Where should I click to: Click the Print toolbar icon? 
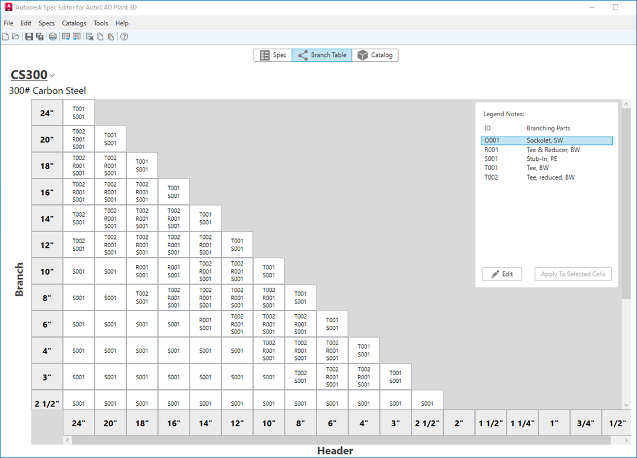(53, 37)
